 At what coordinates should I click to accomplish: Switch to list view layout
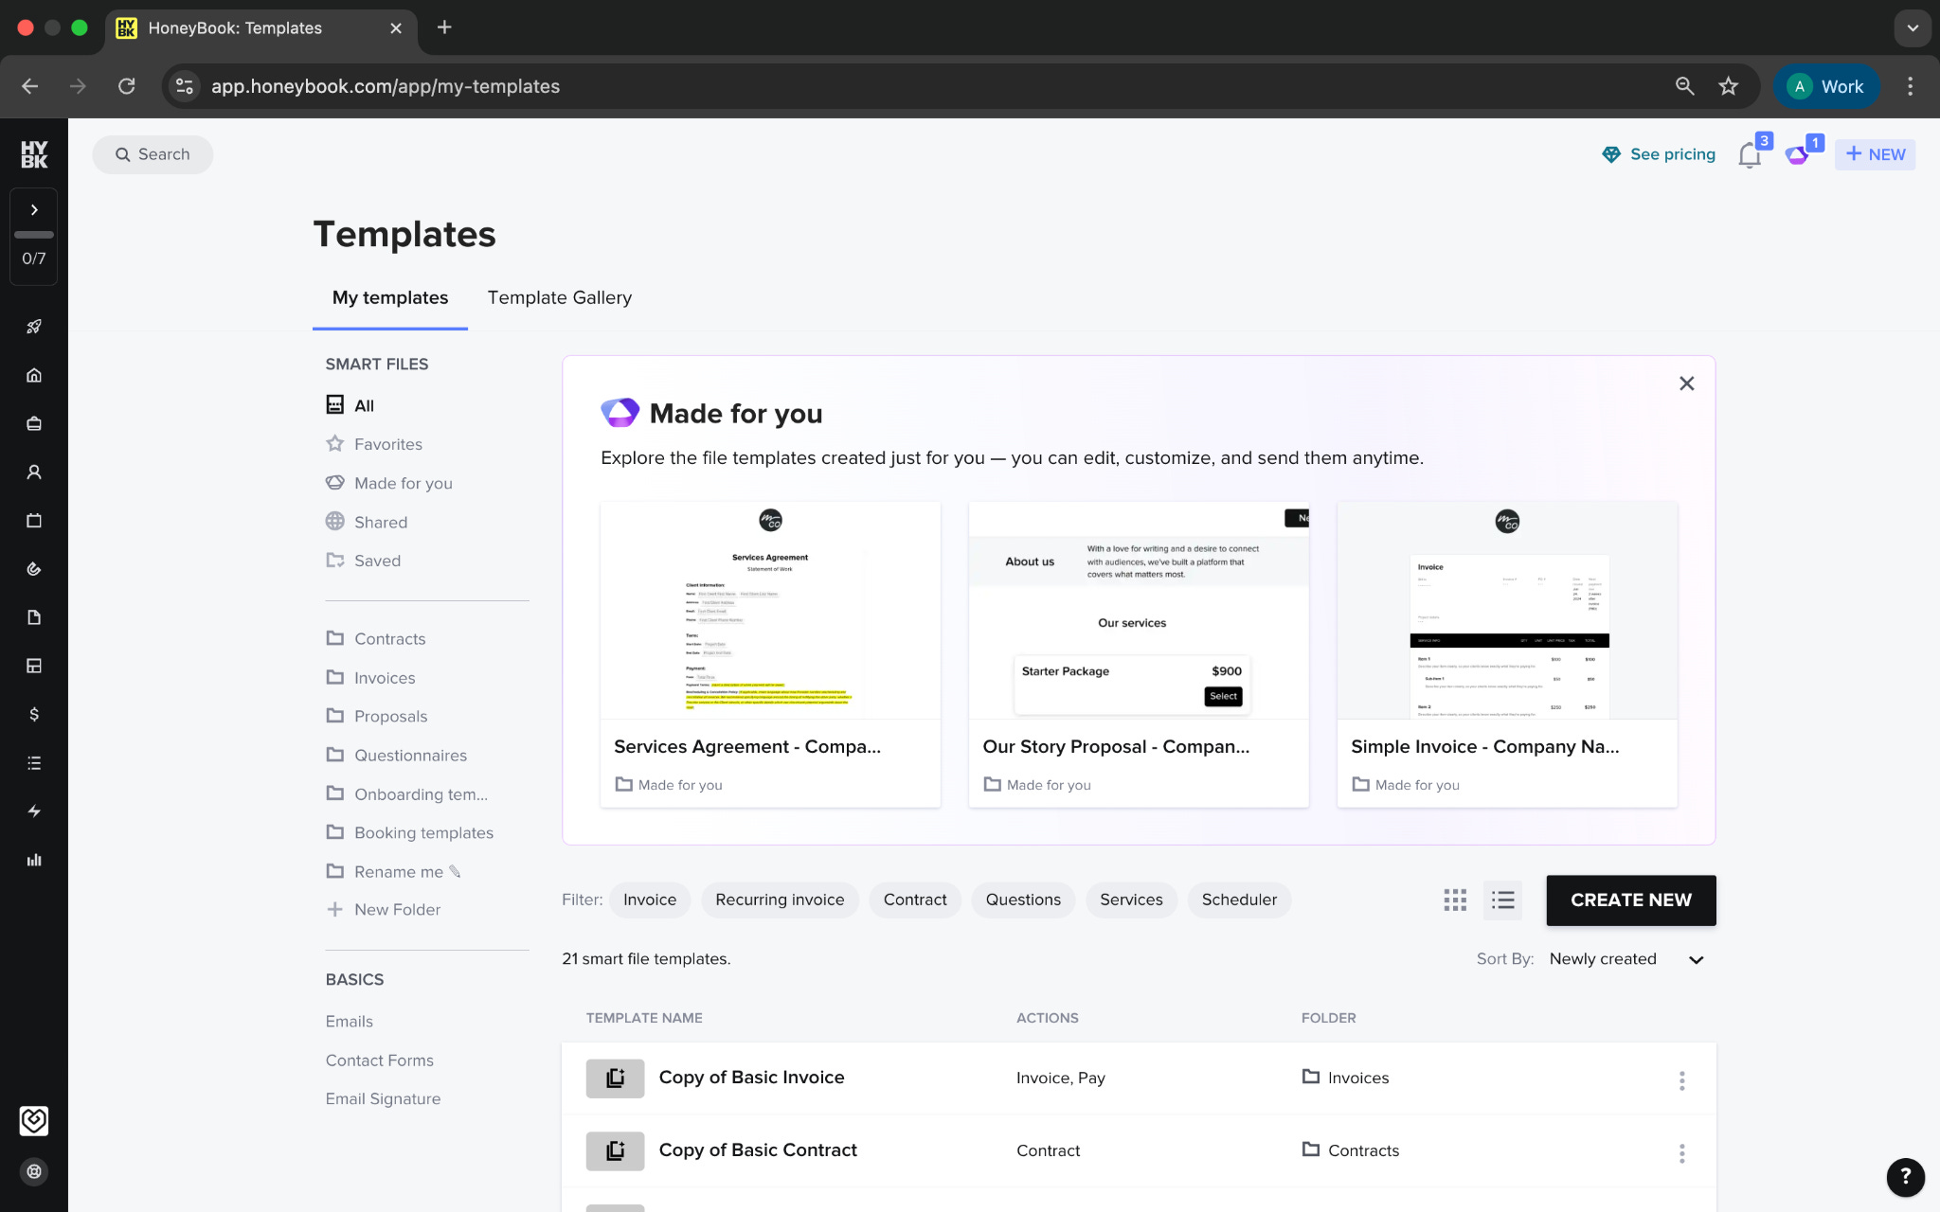pyautogui.click(x=1502, y=900)
